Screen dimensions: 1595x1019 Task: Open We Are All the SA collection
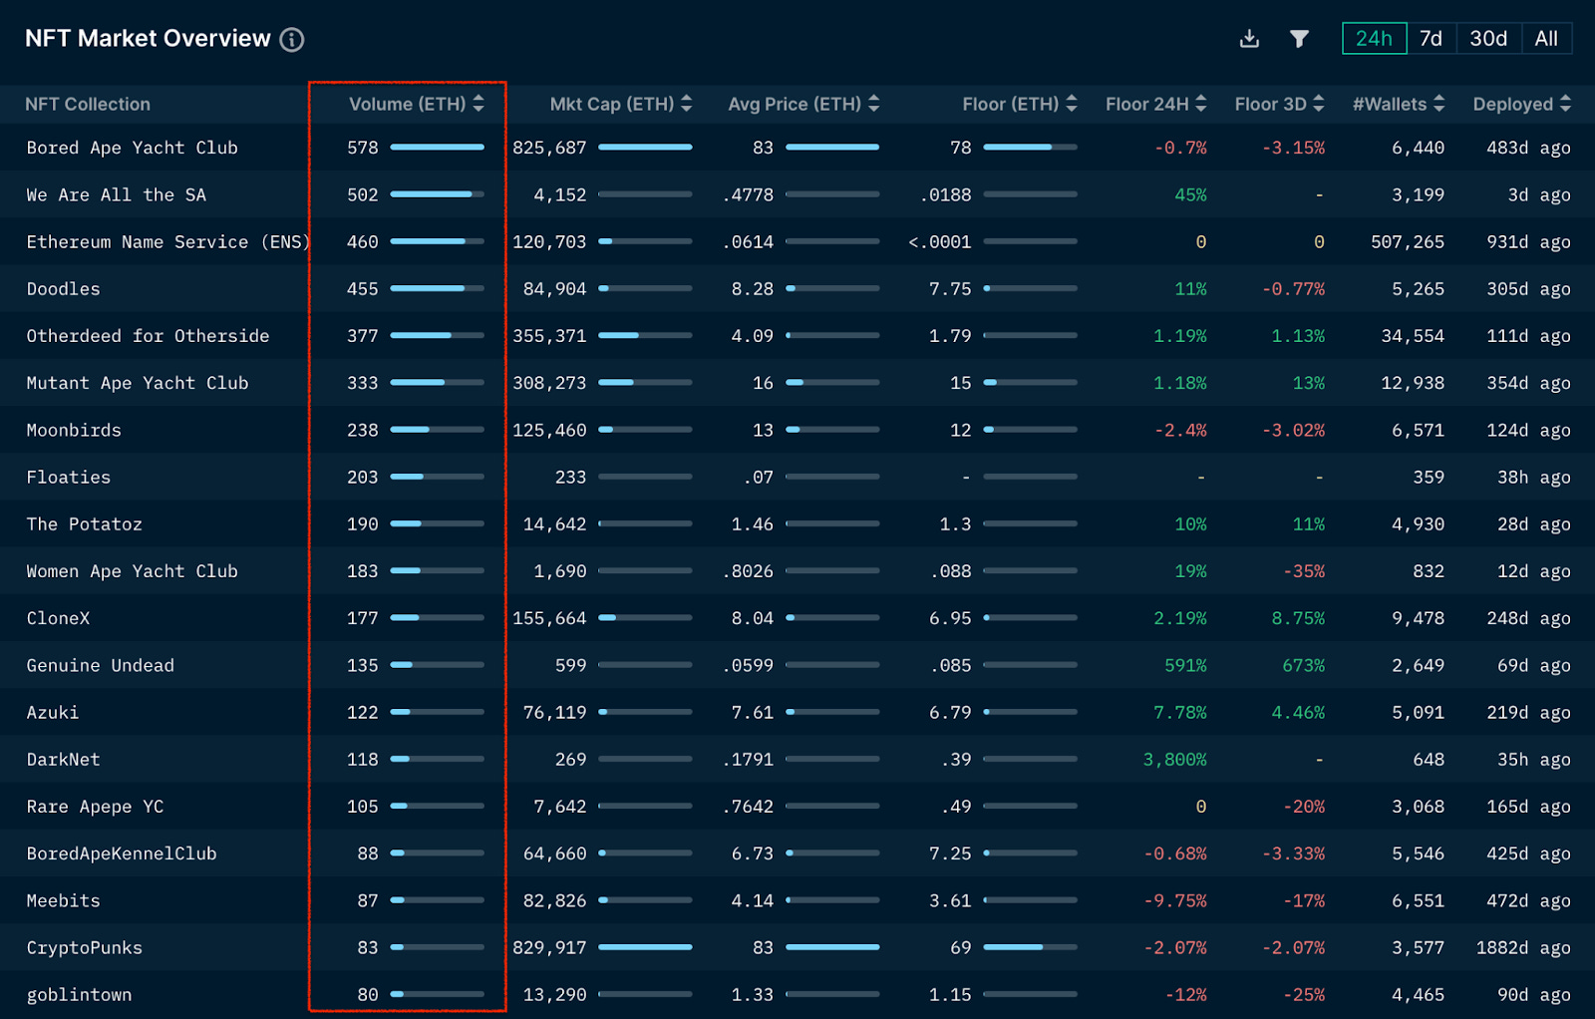[x=116, y=195]
